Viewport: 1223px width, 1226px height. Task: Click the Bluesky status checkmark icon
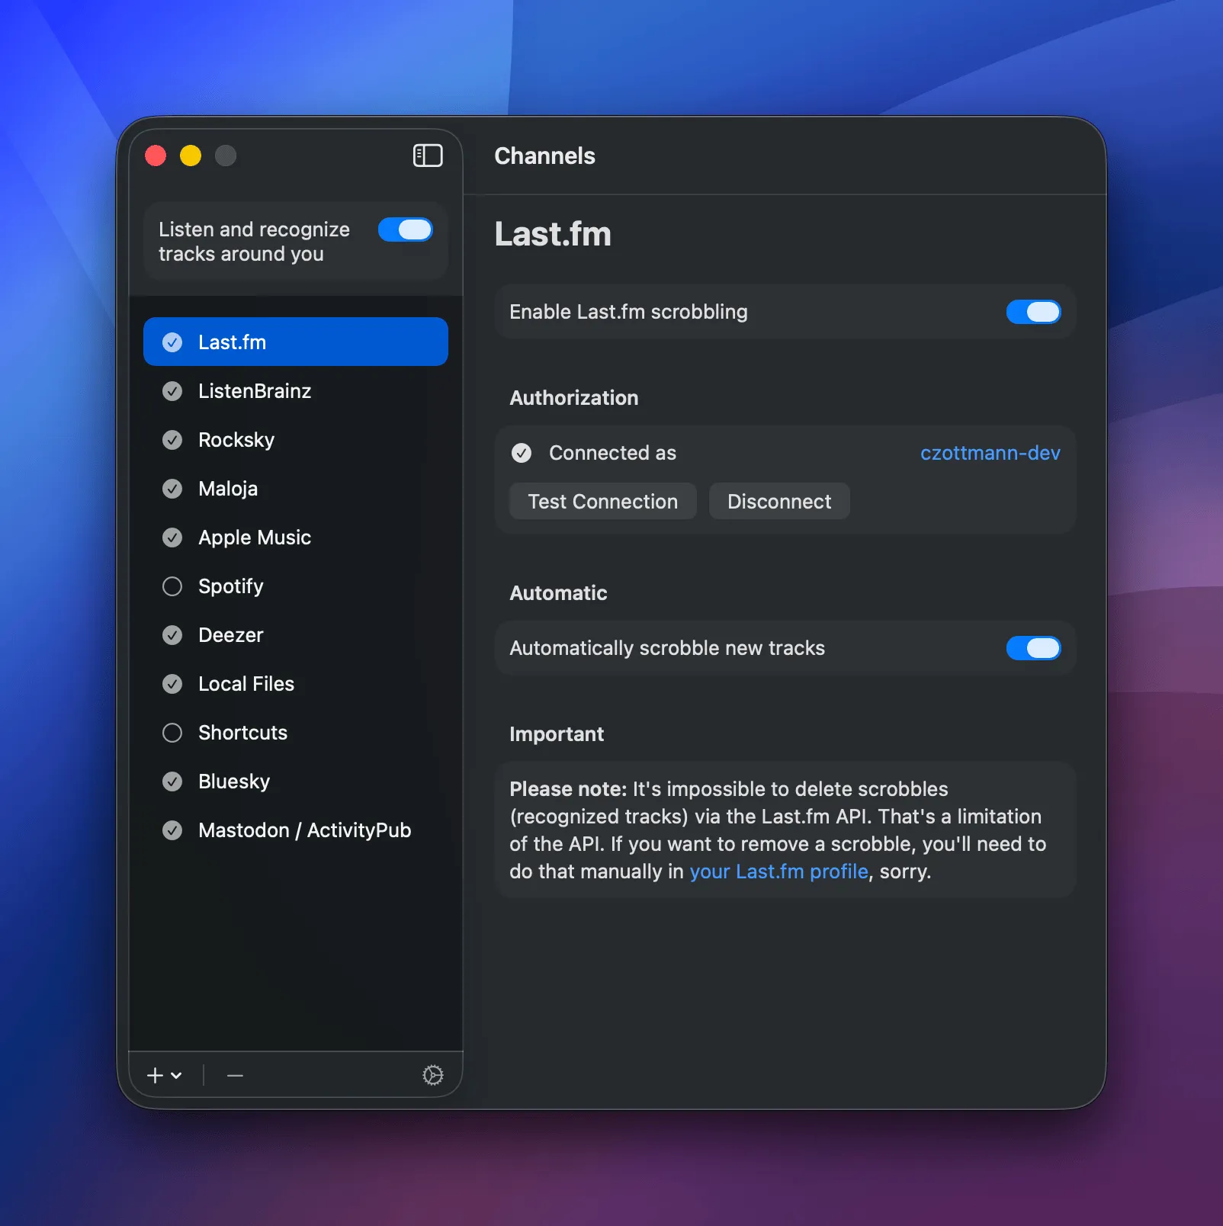(x=172, y=781)
